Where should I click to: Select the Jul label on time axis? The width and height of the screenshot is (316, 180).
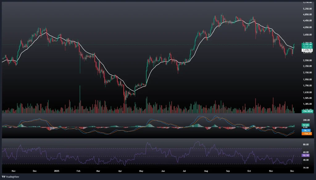pos(184,170)
